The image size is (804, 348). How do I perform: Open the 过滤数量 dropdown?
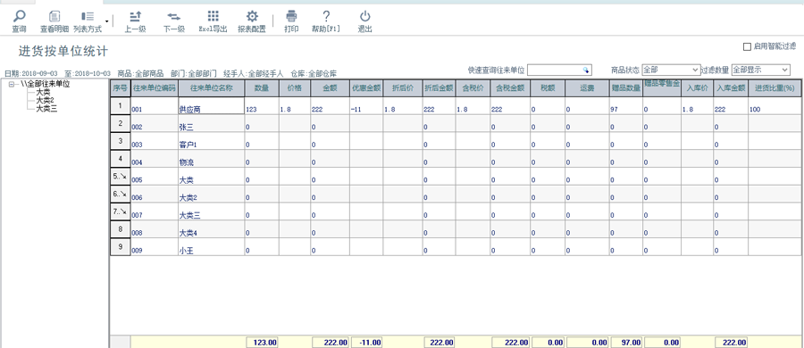(761, 70)
